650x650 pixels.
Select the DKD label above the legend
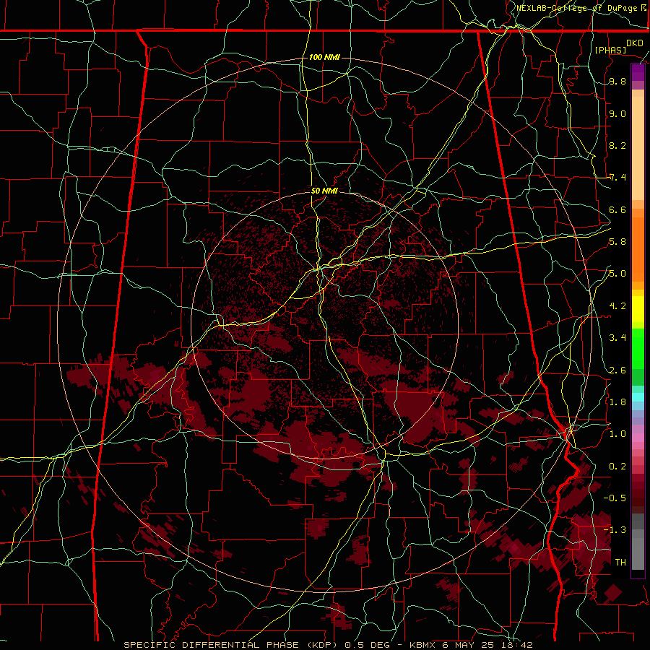click(x=634, y=43)
